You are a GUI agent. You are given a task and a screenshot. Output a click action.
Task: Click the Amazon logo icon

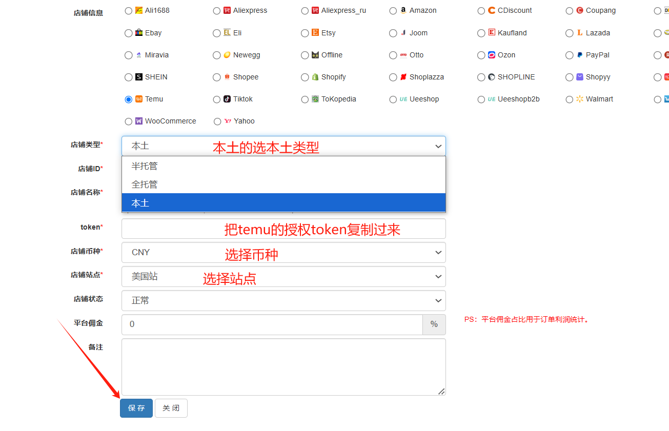403,10
